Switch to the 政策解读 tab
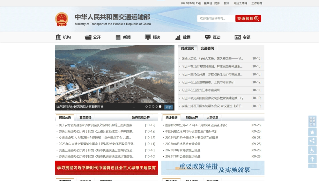This screenshot has width=319, height=181. 85,118
